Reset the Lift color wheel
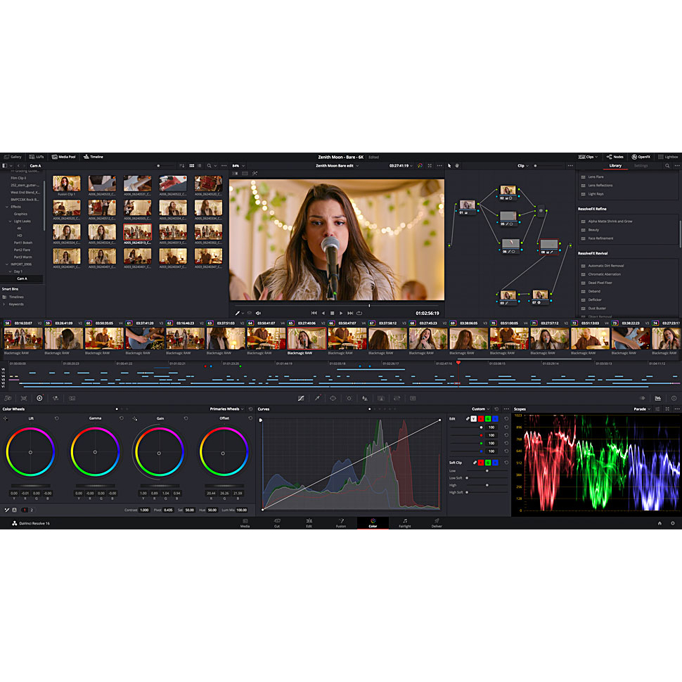This screenshot has width=682, height=682. 56,418
